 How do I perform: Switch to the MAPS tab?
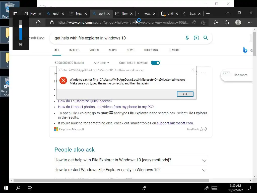[113, 50]
